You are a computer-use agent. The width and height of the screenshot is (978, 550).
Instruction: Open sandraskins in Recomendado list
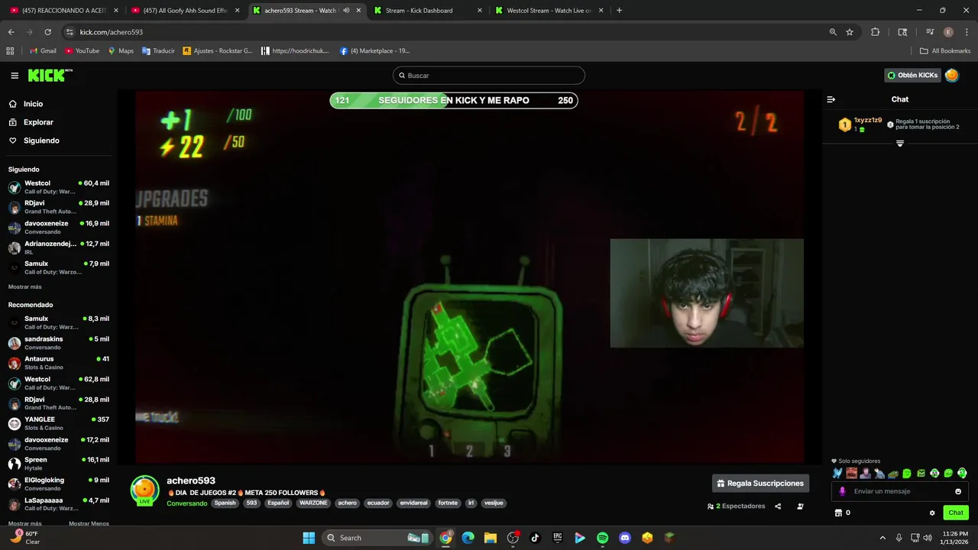[x=59, y=342]
